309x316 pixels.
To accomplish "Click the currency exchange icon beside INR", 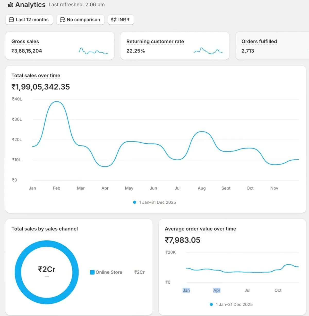I will coord(114,20).
